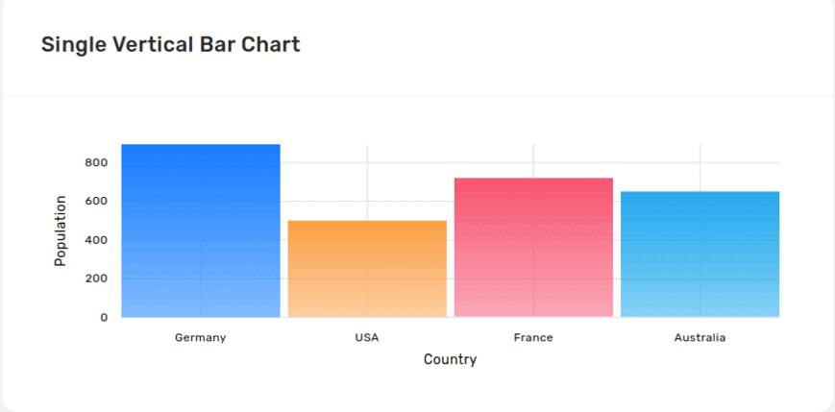The height and width of the screenshot is (412, 835).
Task: Click the 800 y-axis tick label
Action: 95,163
